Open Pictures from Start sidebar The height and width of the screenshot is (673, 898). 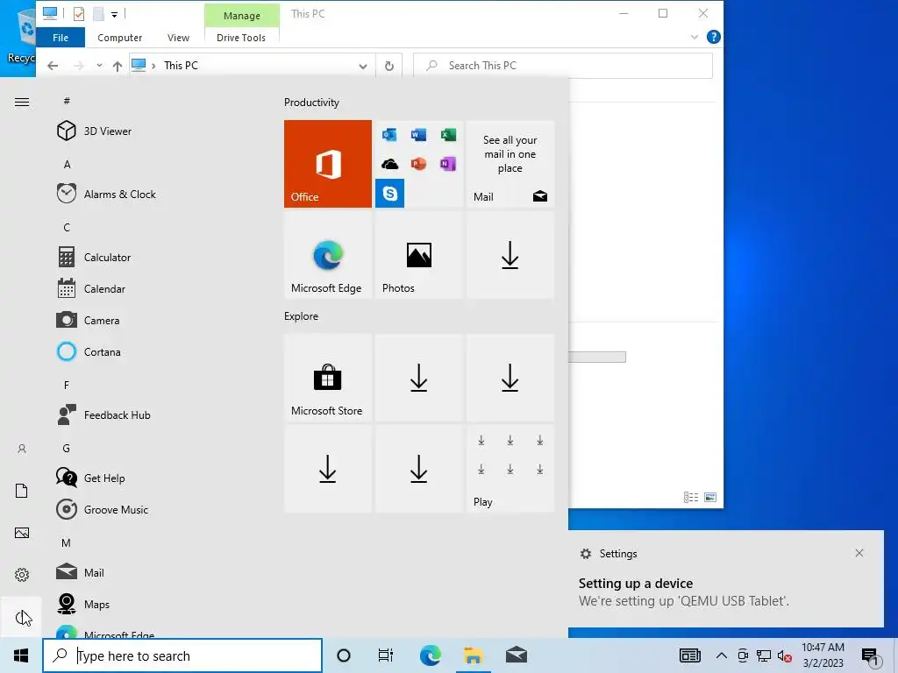pos(22,533)
